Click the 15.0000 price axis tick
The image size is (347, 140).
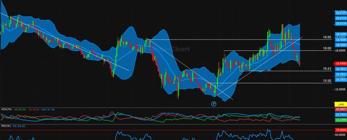340,89
